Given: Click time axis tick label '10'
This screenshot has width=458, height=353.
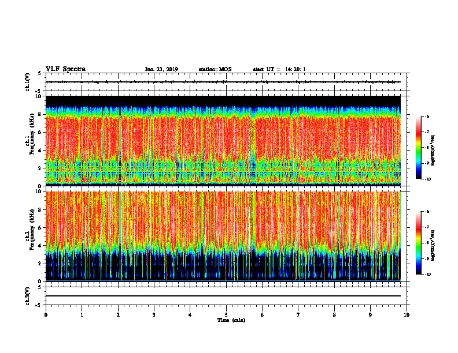Looking at the screenshot, I should [x=407, y=315].
